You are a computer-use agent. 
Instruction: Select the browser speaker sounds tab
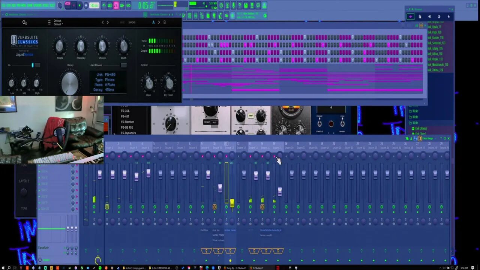pyautogui.click(x=429, y=16)
